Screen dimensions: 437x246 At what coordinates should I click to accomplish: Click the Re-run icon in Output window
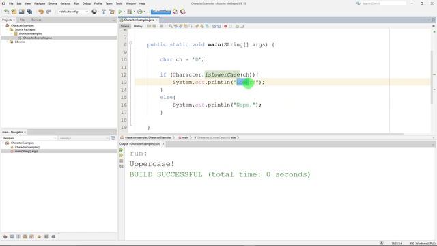122,150
